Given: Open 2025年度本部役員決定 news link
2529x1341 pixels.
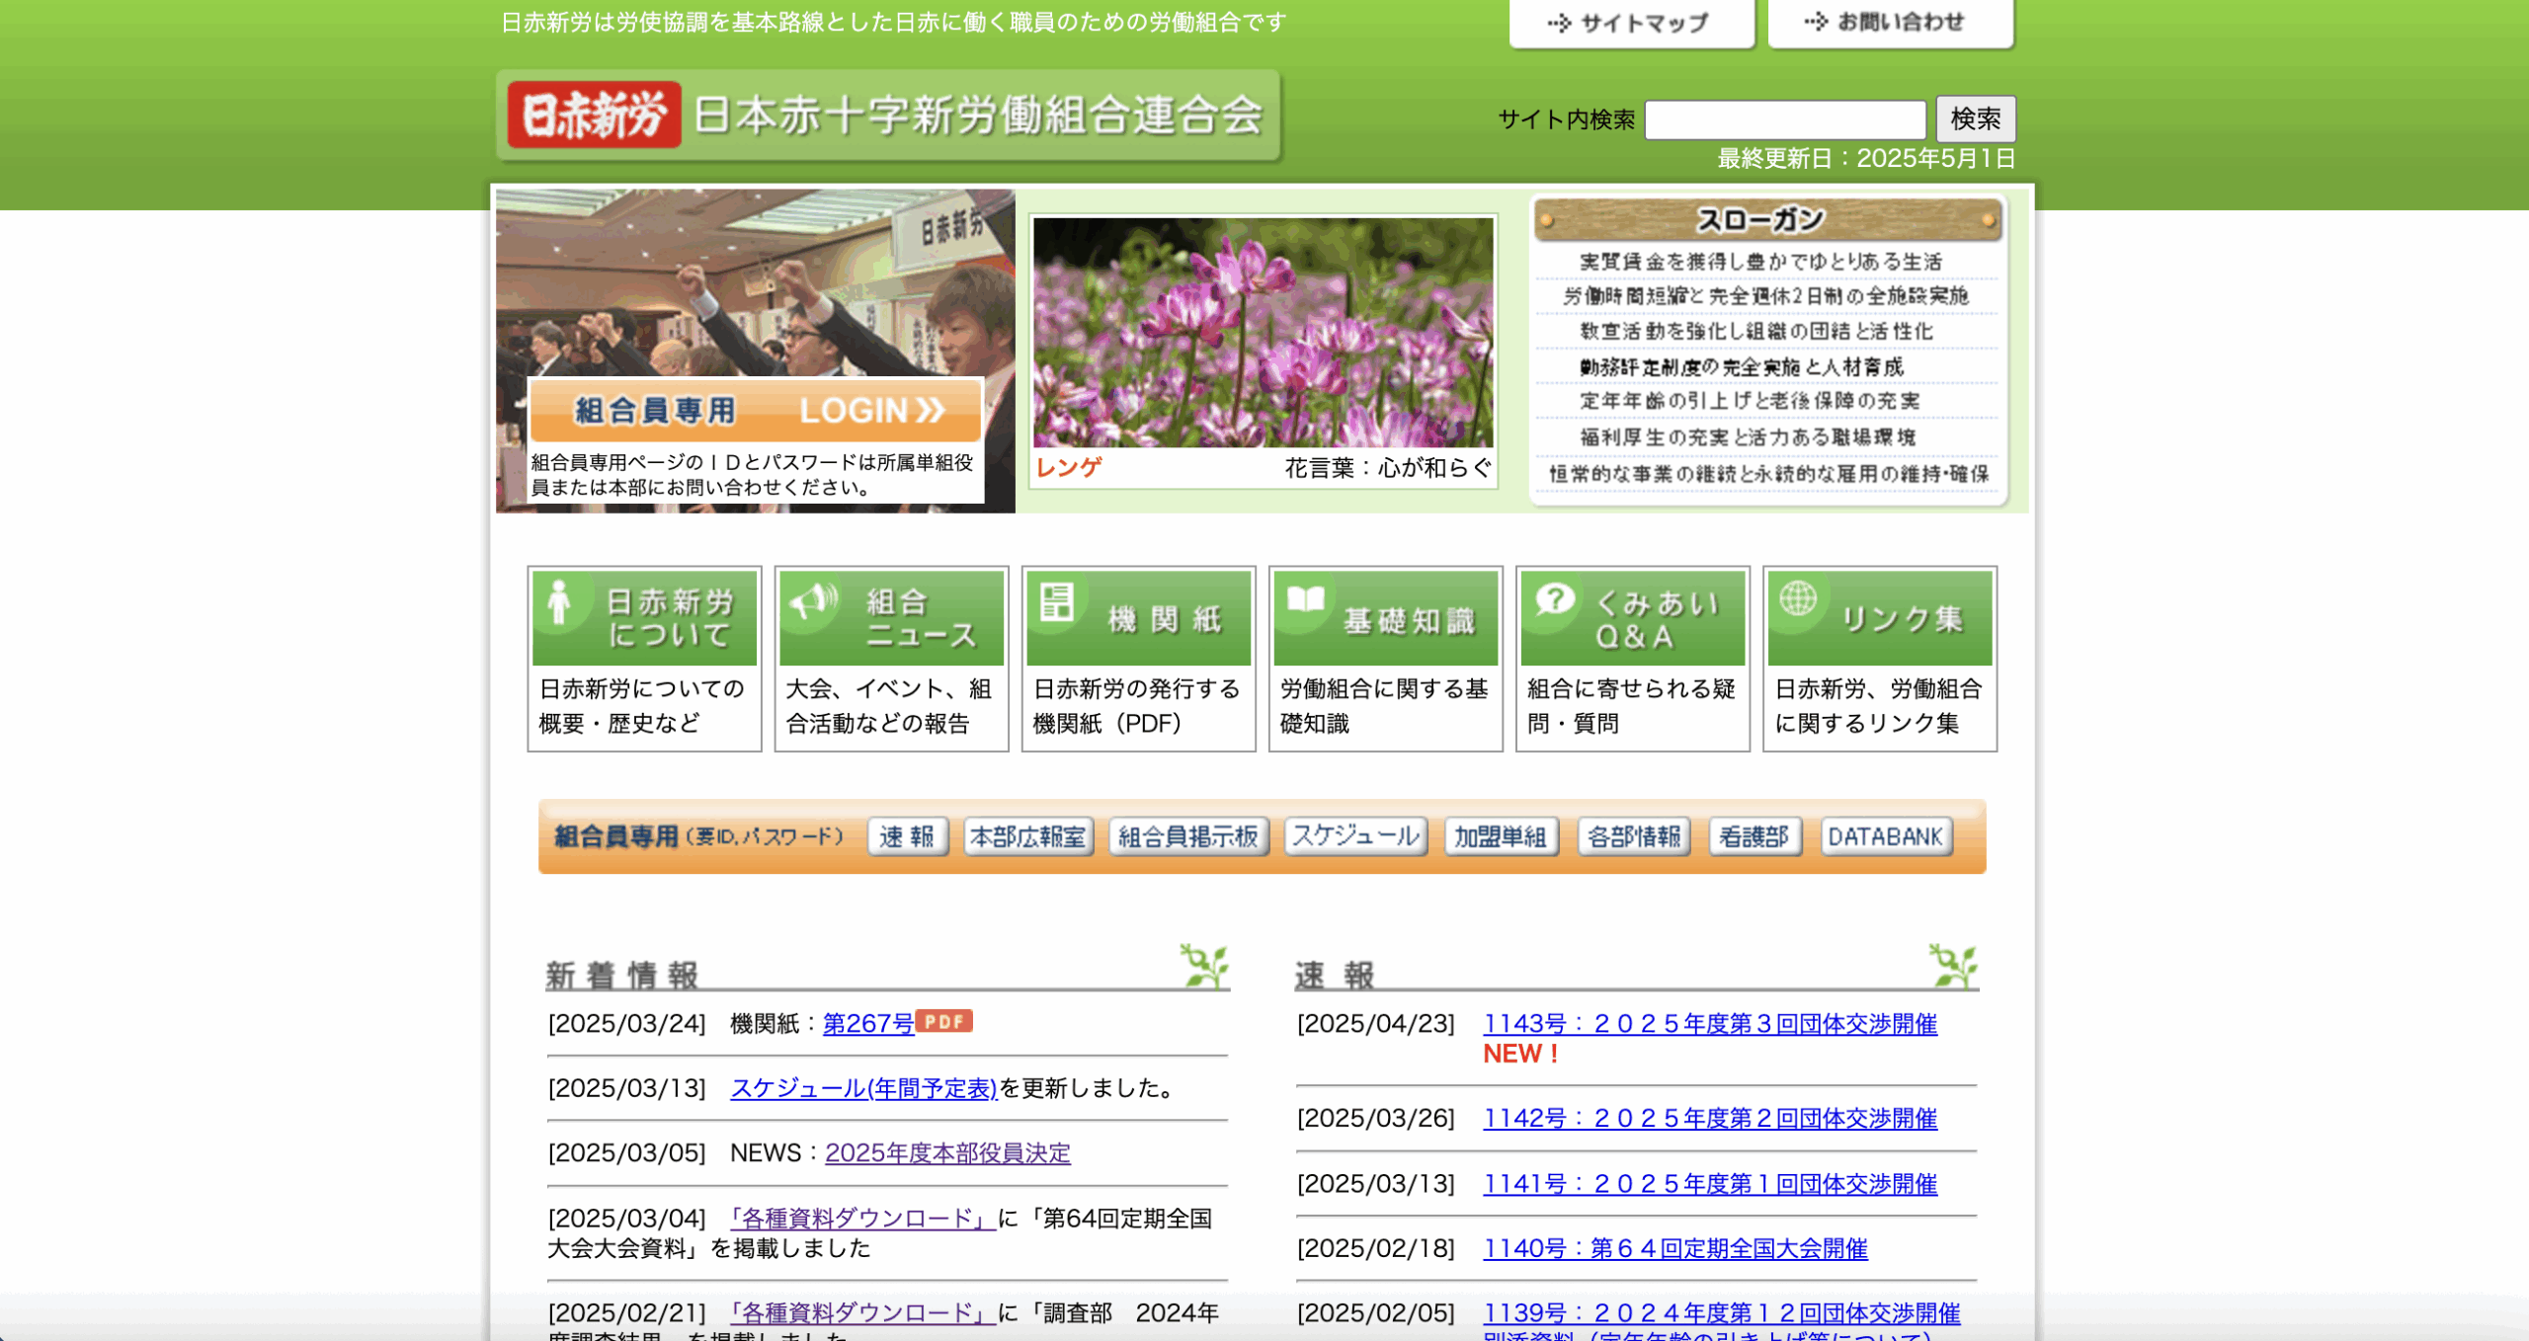Looking at the screenshot, I should (947, 1153).
